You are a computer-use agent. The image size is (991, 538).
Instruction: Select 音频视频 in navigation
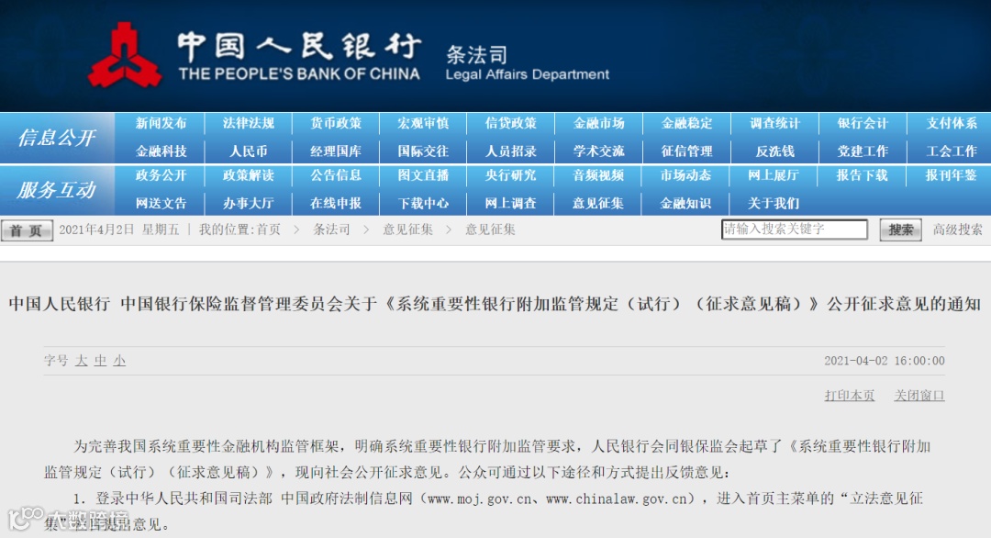click(598, 175)
